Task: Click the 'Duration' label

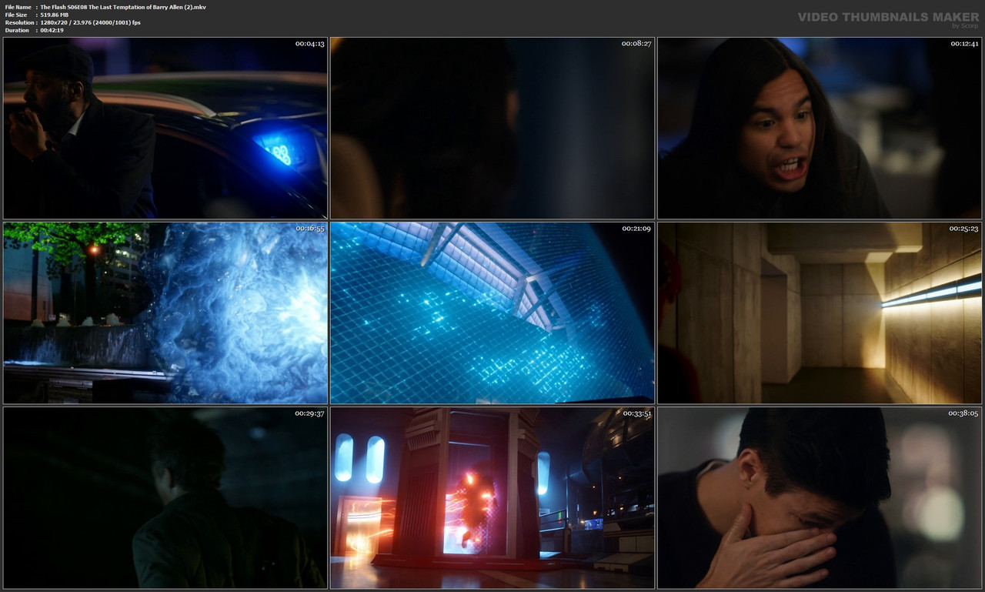Action: (17, 30)
